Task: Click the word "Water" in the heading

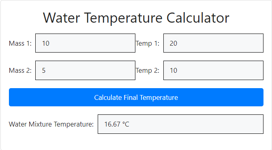Action: (61, 18)
